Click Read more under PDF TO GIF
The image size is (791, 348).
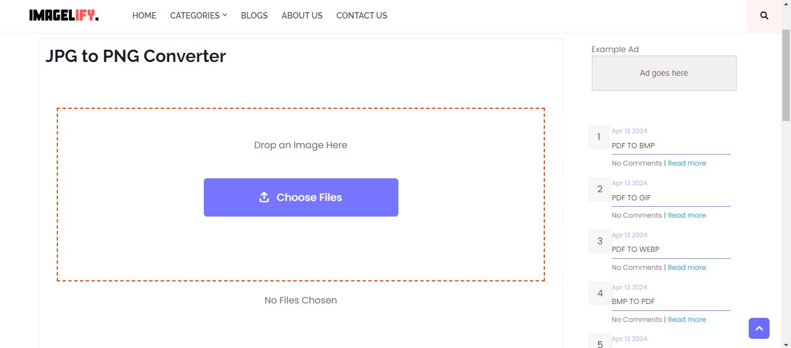(x=687, y=215)
